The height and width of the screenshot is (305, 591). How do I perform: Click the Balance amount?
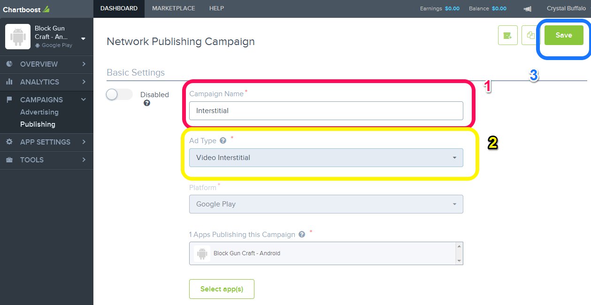tap(499, 8)
